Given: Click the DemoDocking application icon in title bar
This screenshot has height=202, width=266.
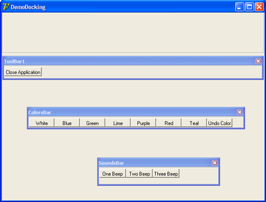Looking at the screenshot, I should [x=6, y=7].
